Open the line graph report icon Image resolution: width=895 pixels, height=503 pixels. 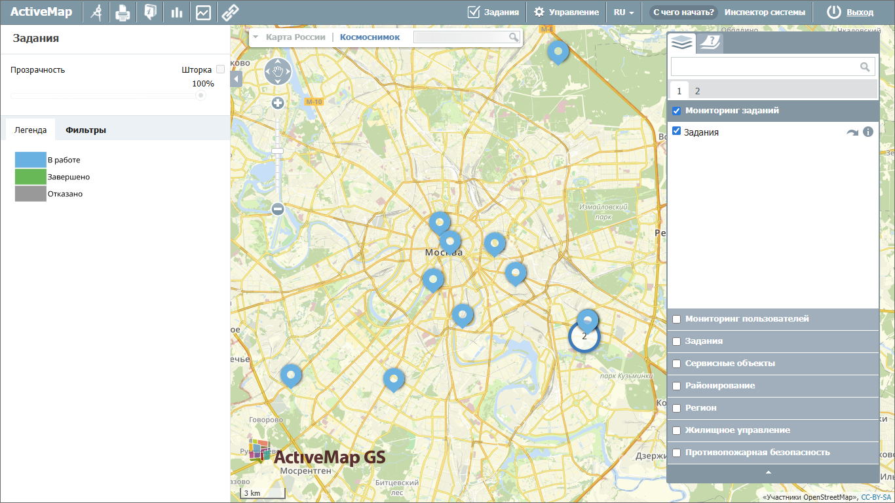[203, 12]
